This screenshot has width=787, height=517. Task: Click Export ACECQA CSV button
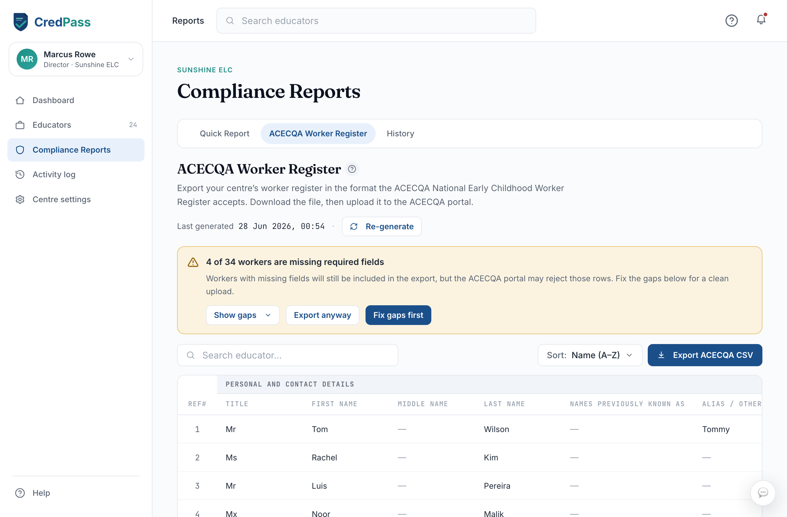[705, 355]
